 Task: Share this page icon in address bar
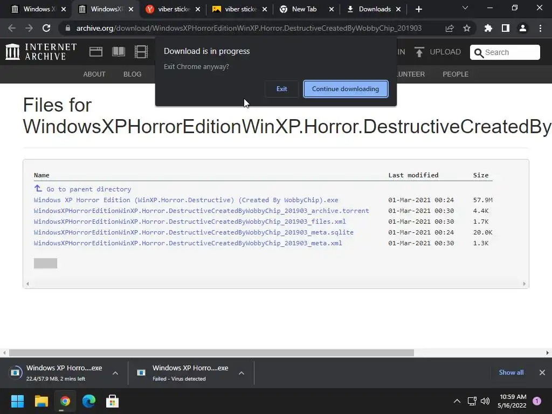[x=450, y=28]
